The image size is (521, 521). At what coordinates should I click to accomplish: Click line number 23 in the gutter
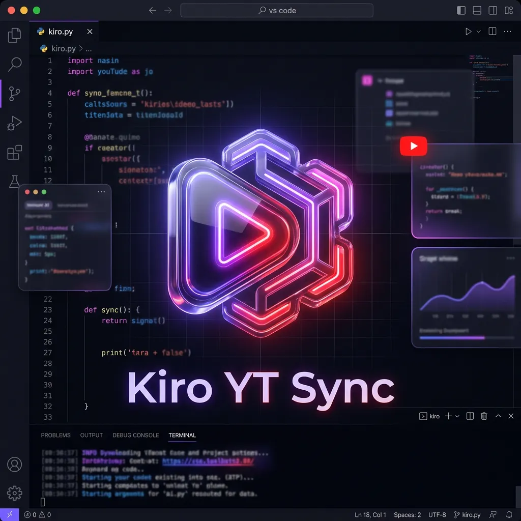(47, 310)
